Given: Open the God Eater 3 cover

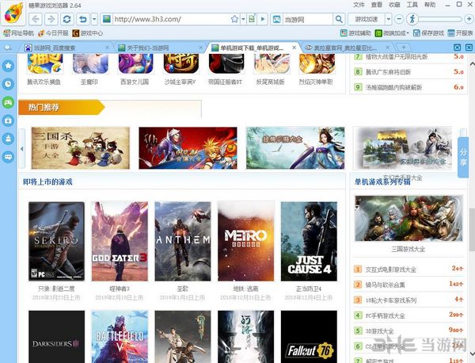Looking at the screenshot, I should [120, 242].
